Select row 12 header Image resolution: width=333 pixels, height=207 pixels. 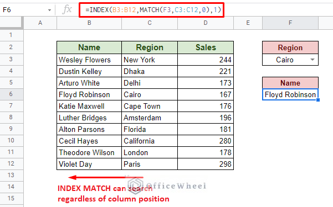click(x=11, y=163)
